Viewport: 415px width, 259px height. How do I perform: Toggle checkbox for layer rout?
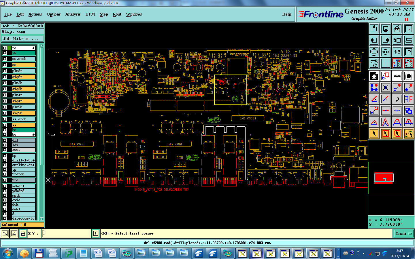[x=5, y=150]
